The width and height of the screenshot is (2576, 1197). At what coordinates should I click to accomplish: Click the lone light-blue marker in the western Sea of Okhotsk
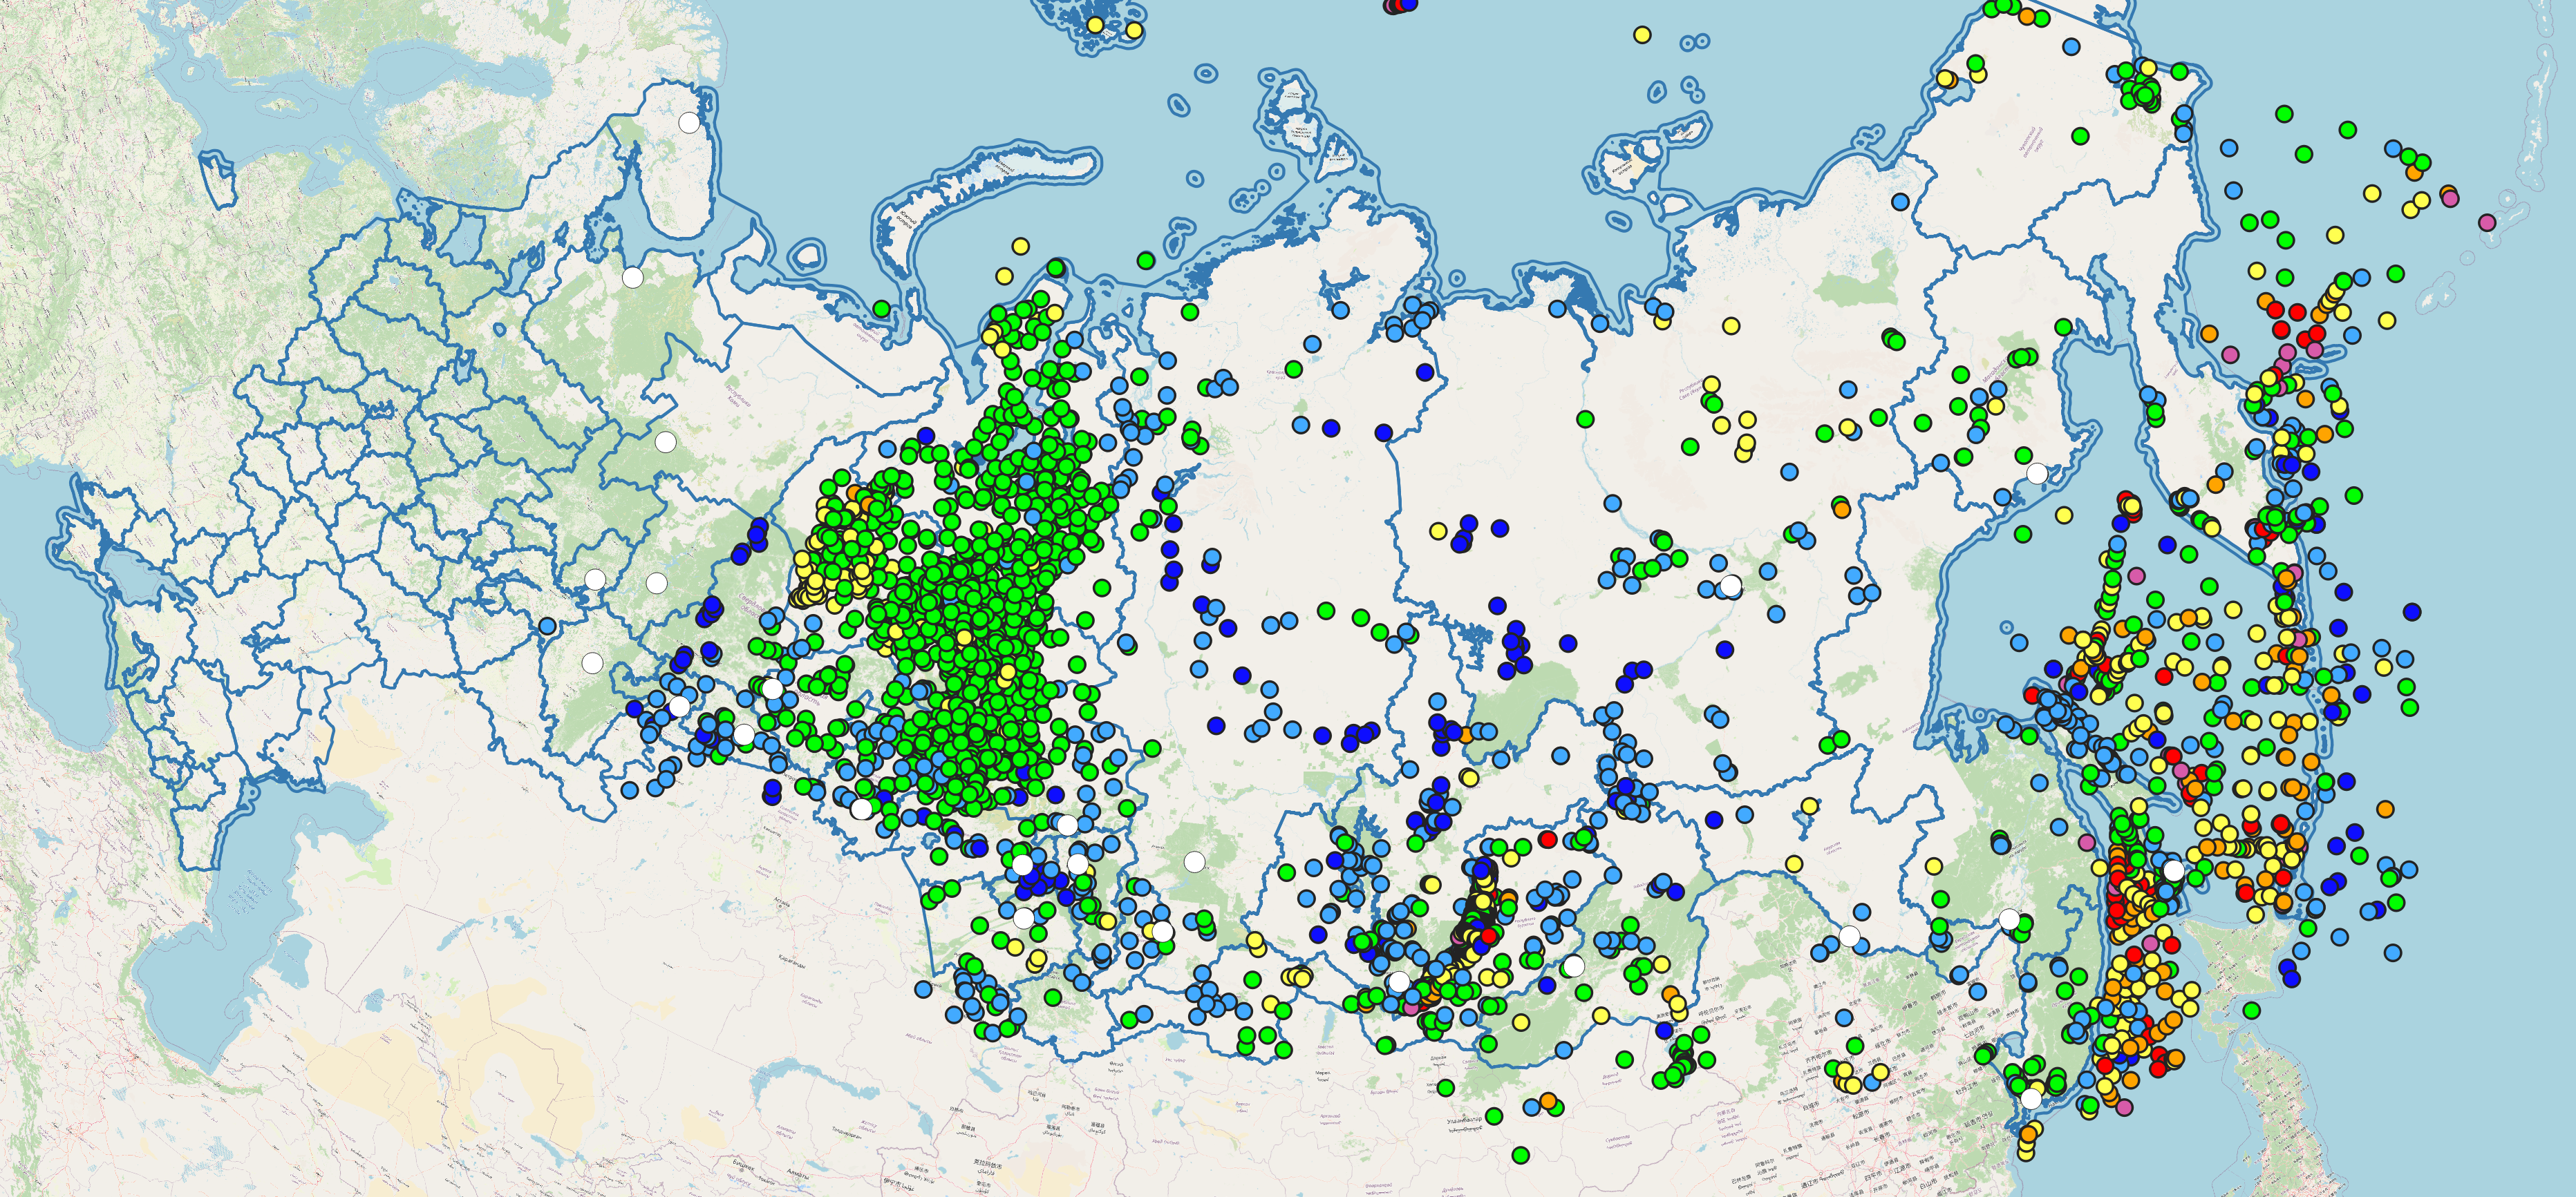(2019, 642)
